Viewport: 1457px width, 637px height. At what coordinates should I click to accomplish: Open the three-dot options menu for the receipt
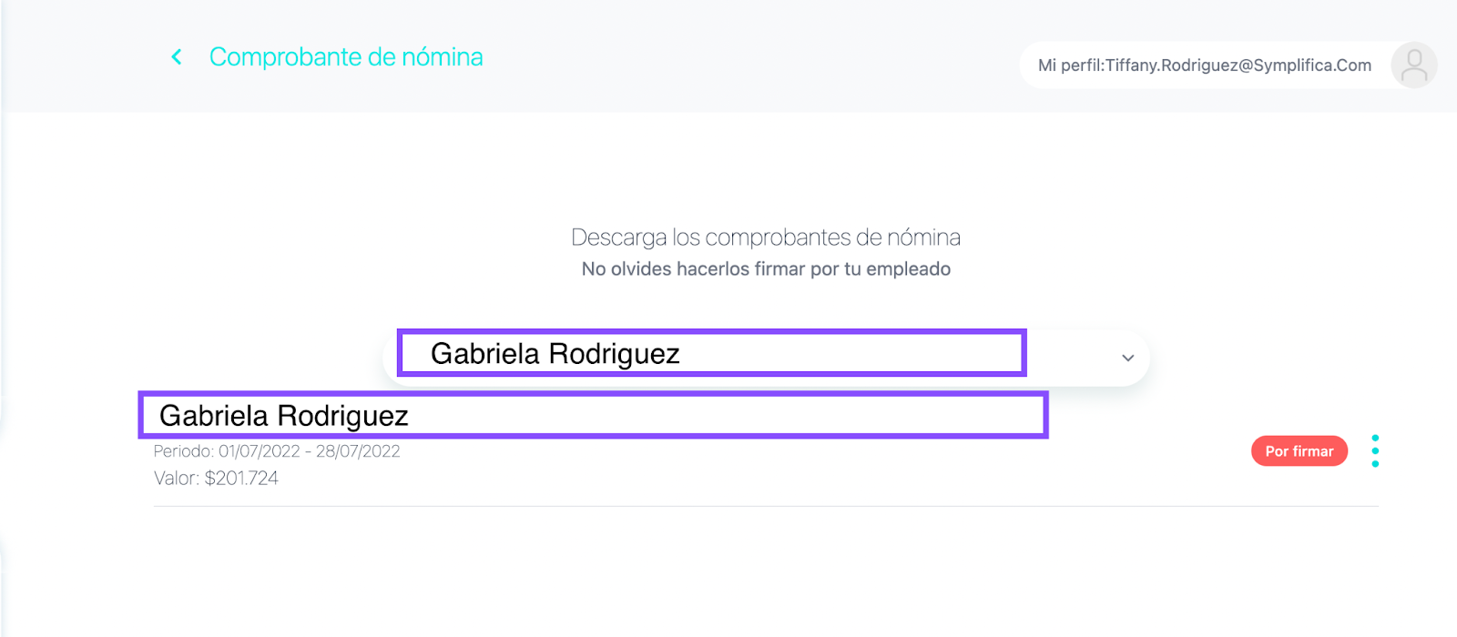click(x=1375, y=451)
